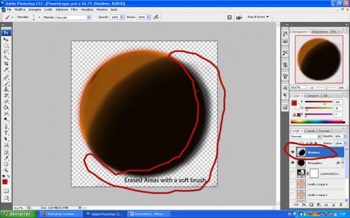Select the History Brush tool
Screen dimensions: 350x218
click(6, 95)
